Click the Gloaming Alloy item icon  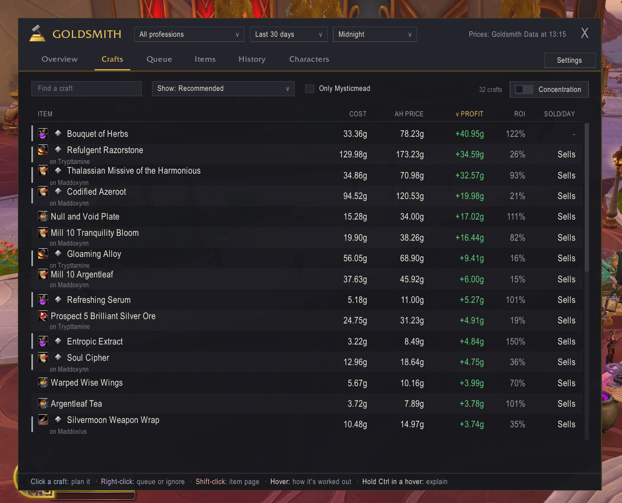(43, 254)
